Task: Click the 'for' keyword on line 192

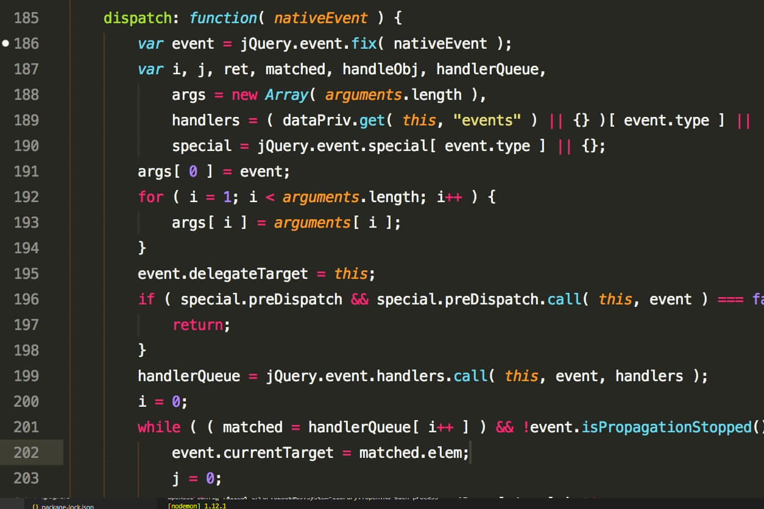Action: [x=150, y=197]
